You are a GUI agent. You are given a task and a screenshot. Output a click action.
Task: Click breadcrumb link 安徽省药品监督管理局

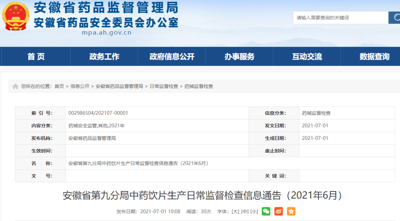[x=119, y=86]
